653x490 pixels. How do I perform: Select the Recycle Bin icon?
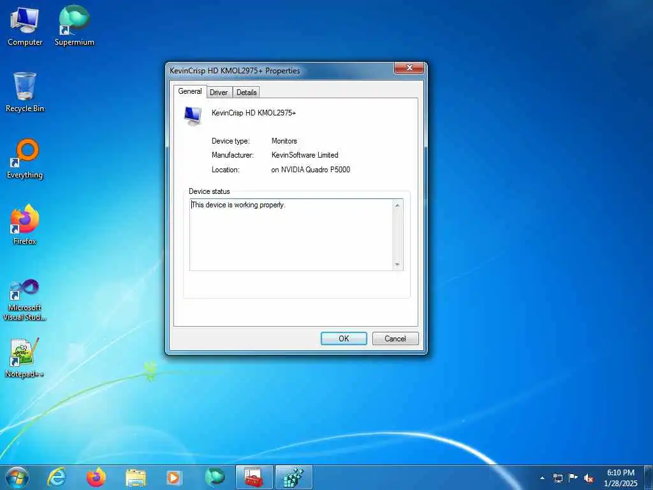[25, 93]
